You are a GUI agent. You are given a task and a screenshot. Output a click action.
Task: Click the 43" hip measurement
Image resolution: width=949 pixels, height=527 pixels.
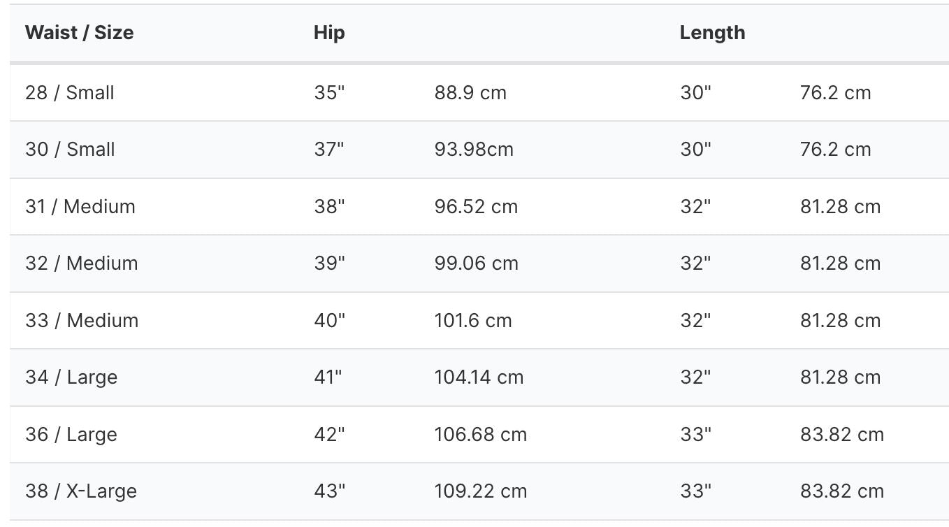coord(329,491)
